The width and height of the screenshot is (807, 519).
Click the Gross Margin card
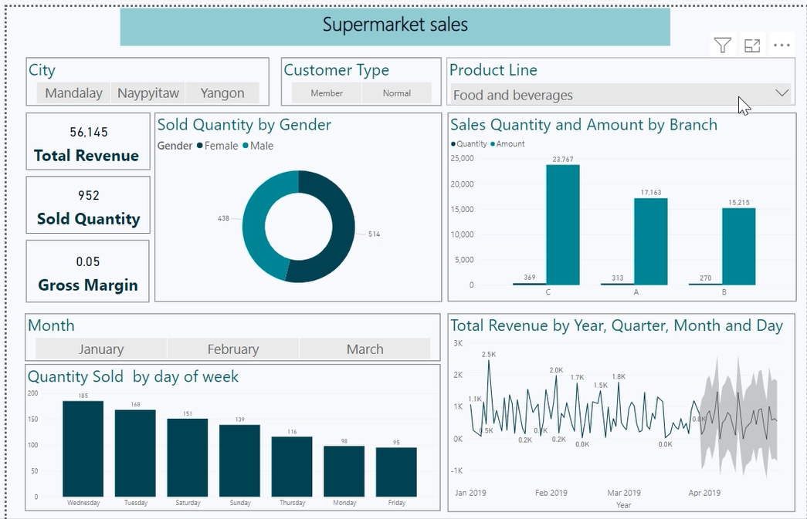[87, 270]
